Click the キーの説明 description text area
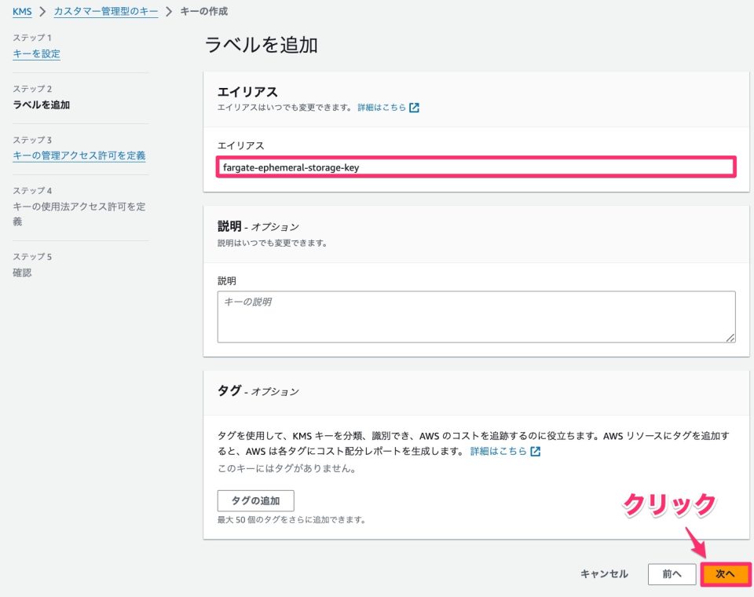Viewport: 754px width, 597px height. coord(471,314)
